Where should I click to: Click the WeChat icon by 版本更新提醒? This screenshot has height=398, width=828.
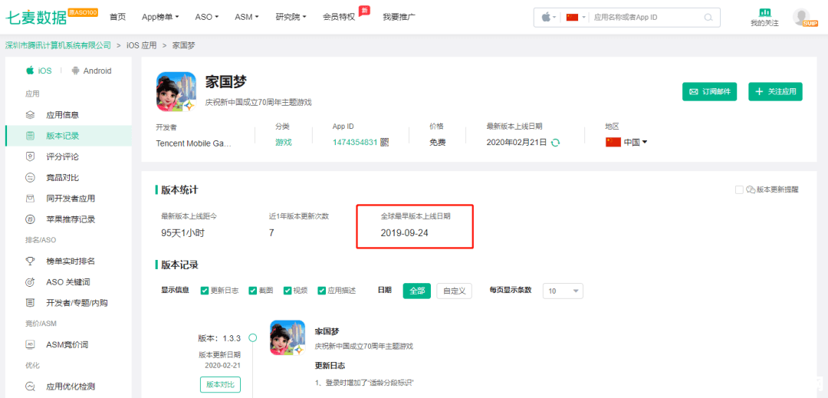pos(751,189)
